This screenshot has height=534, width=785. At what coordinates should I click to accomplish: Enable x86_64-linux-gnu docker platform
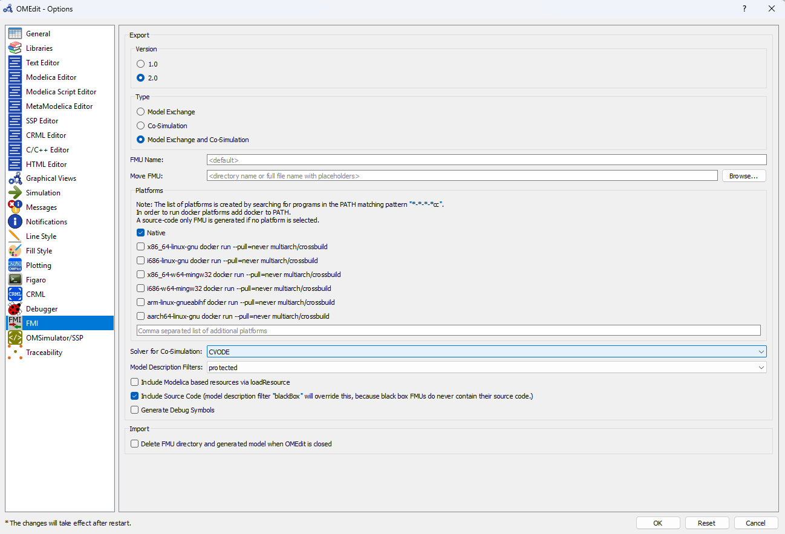(x=141, y=247)
